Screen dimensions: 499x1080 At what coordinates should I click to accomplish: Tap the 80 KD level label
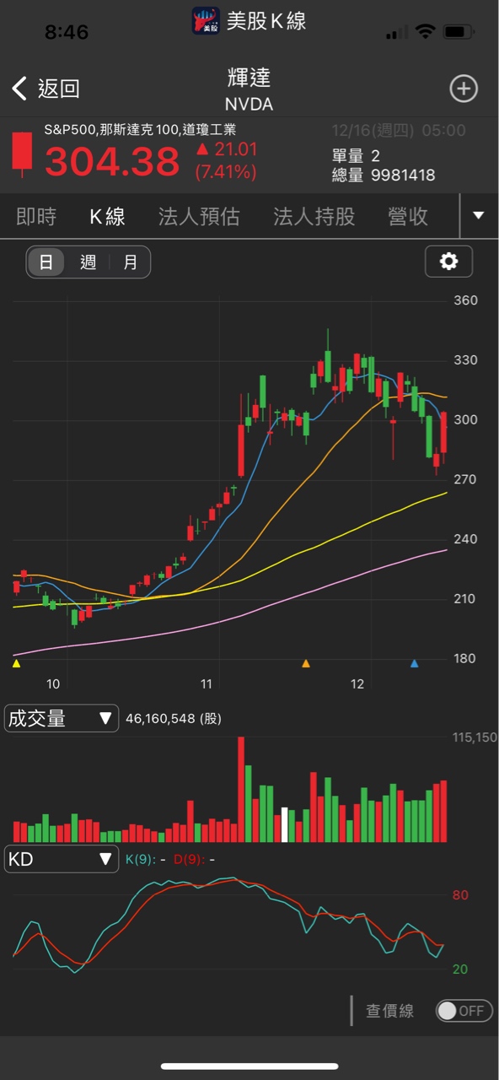click(x=460, y=895)
